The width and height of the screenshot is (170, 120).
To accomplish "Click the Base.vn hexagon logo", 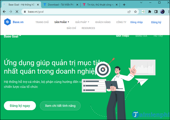I will click(7, 22).
